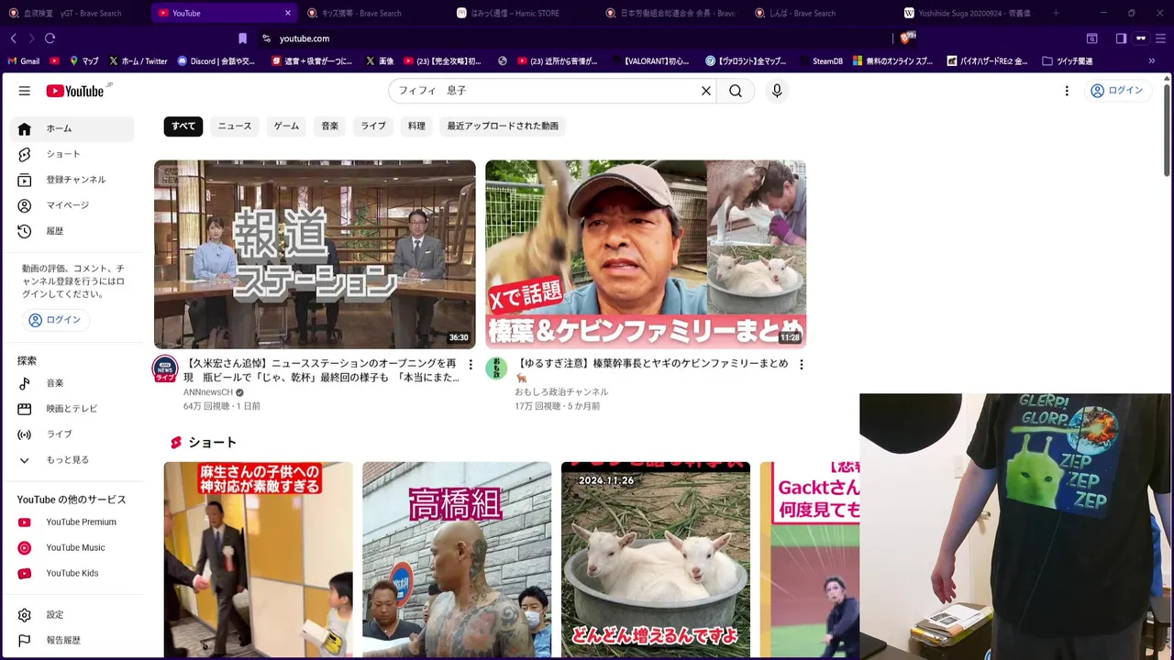The width and height of the screenshot is (1174, 660).
Task: Open options menu for 久米宏さん追悼 video
Action: pyautogui.click(x=471, y=365)
